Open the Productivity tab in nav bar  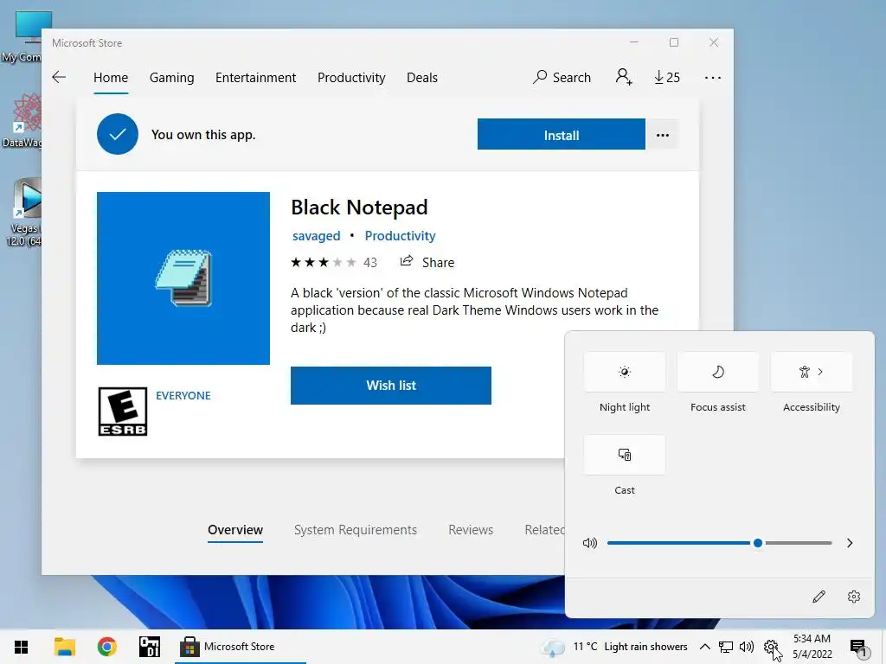click(351, 77)
